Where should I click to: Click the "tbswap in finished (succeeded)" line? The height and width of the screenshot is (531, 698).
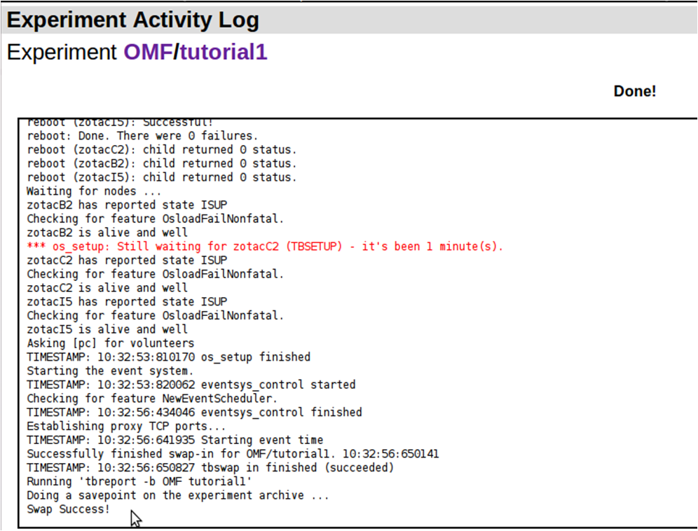coord(210,467)
